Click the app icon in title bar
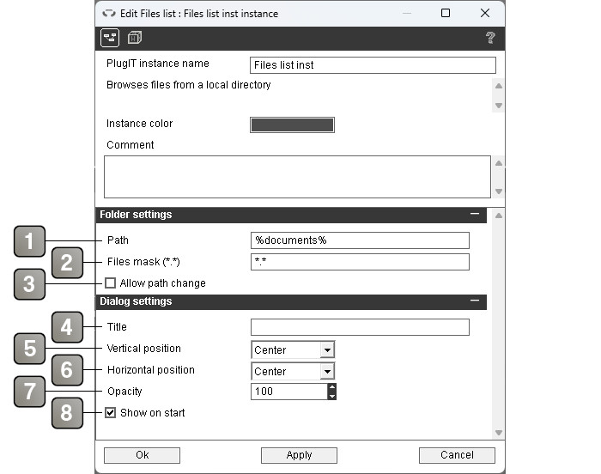The image size is (601, 474). (x=109, y=14)
